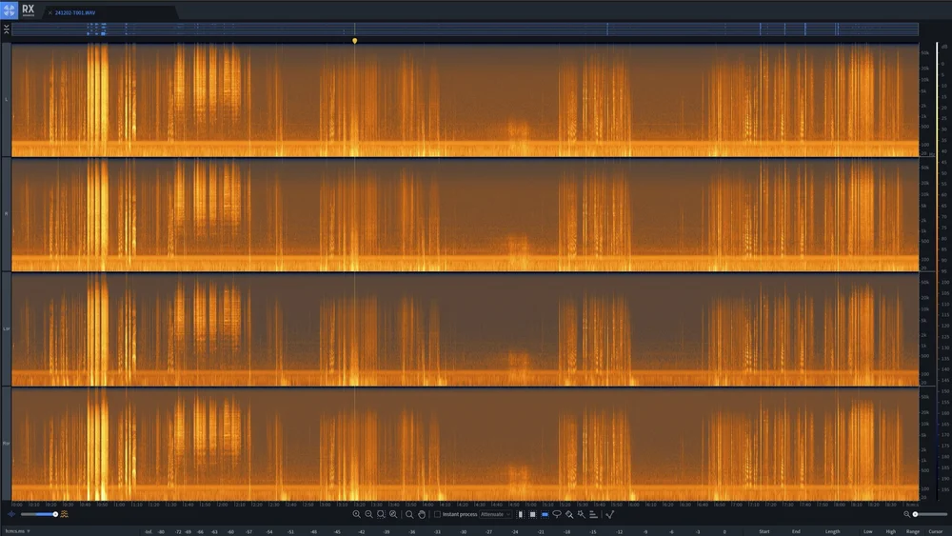Click the vertical zoom magnifier icon at bottom right

906,514
